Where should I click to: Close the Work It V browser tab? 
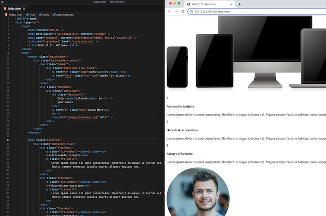point(231,4)
